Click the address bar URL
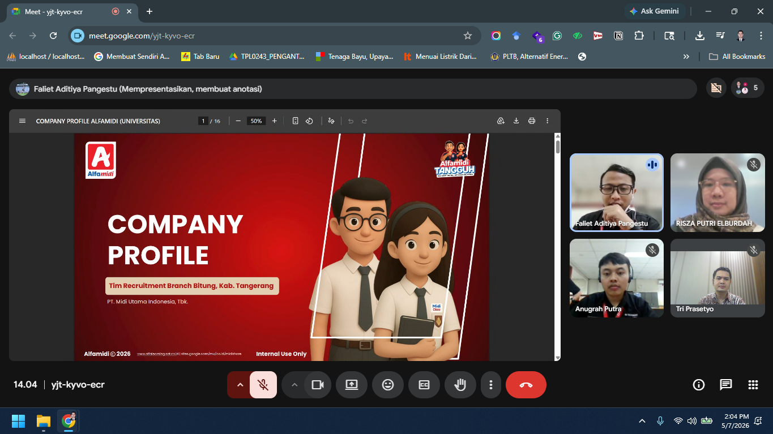 142,36
